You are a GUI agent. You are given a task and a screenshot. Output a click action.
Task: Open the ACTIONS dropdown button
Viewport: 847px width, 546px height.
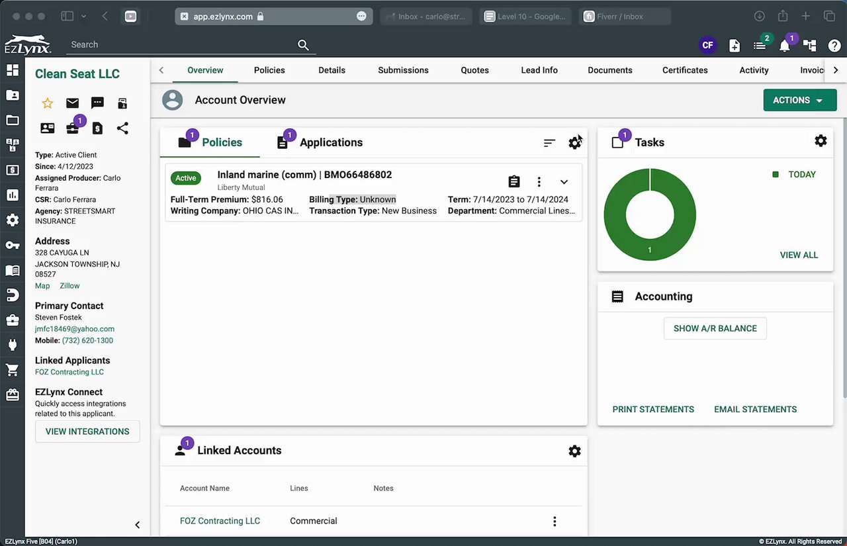click(800, 100)
